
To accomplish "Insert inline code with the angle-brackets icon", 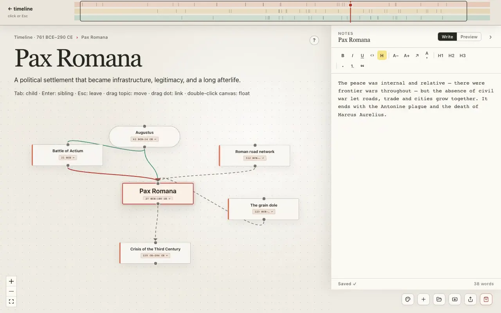I will tap(372, 56).
